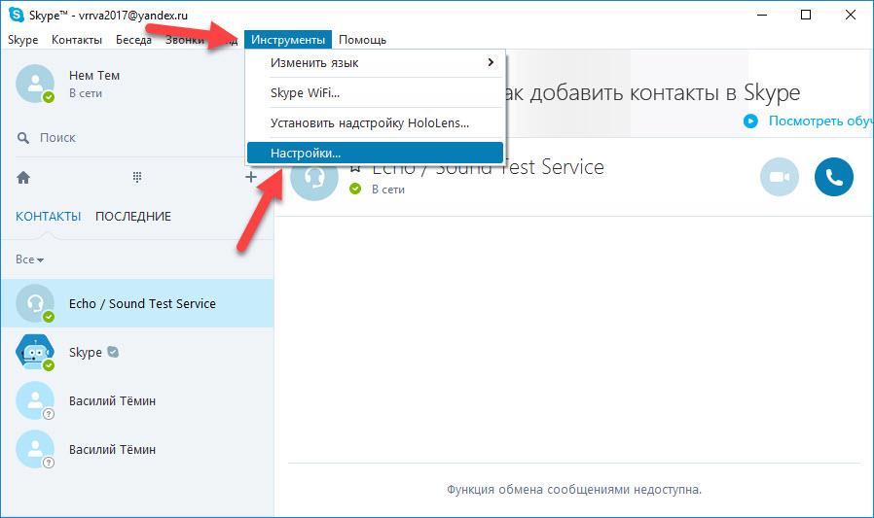This screenshot has width=874, height=518.
Task: Go to the Home icon
Action: click(x=23, y=178)
